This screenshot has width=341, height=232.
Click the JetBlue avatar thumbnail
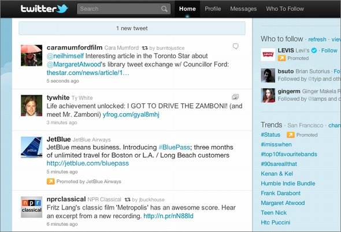pos(32,147)
